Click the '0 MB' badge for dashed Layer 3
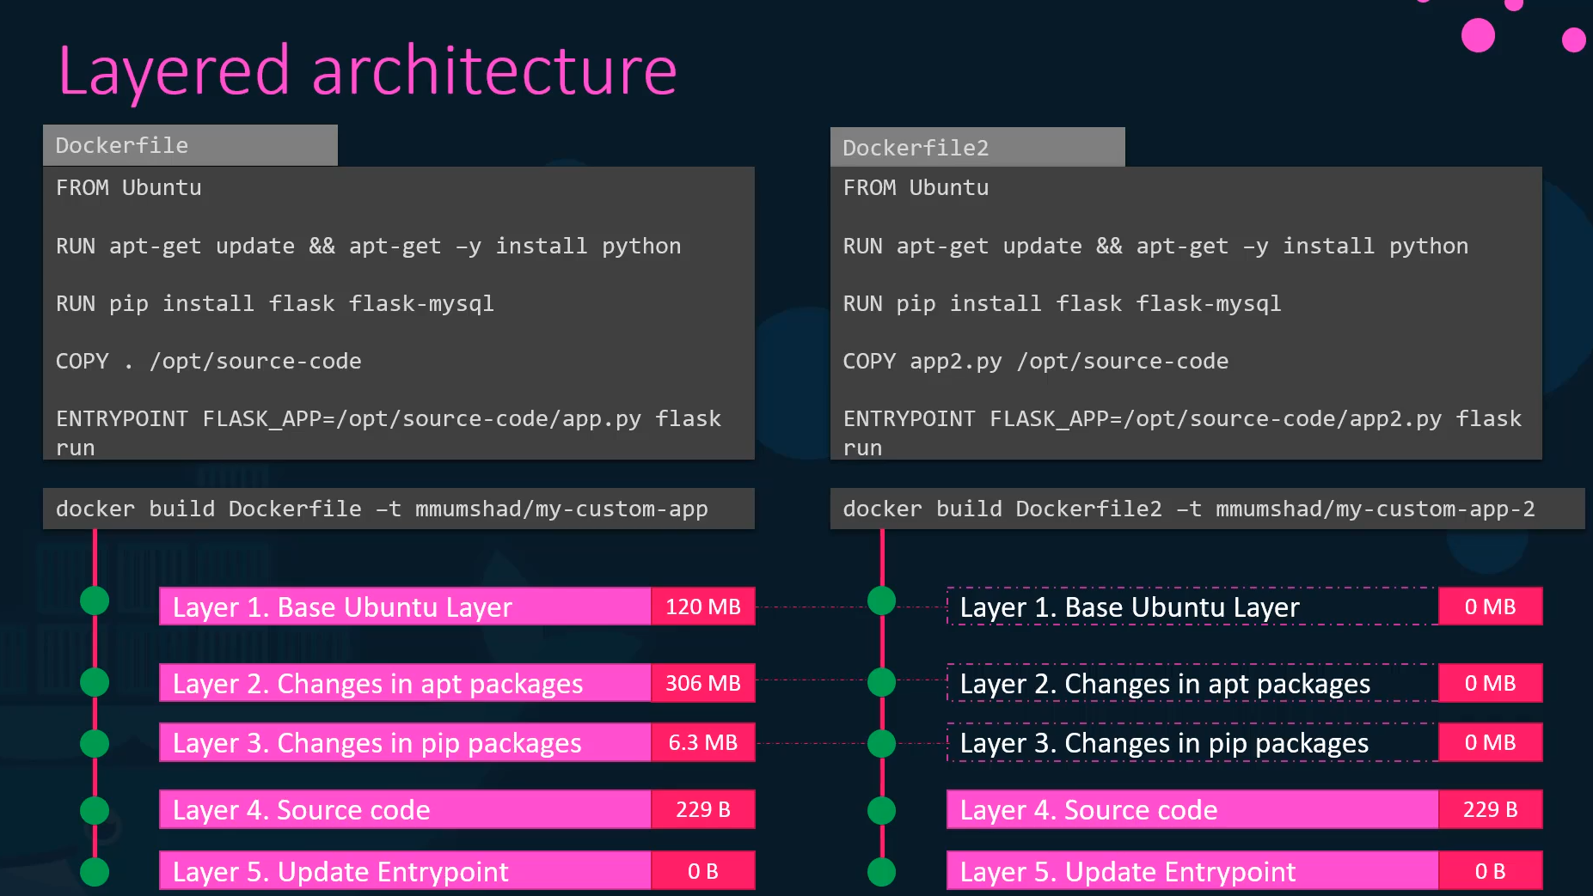This screenshot has width=1593, height=896. (x=1491, y=742)
